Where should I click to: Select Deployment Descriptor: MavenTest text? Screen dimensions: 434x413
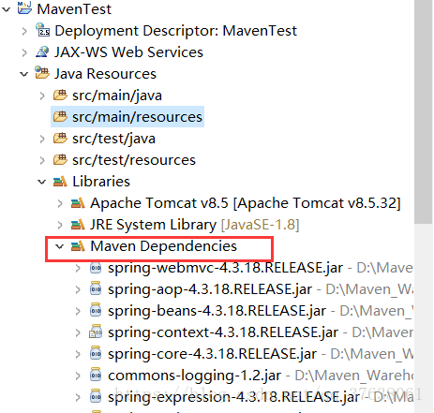pos(175,31)
